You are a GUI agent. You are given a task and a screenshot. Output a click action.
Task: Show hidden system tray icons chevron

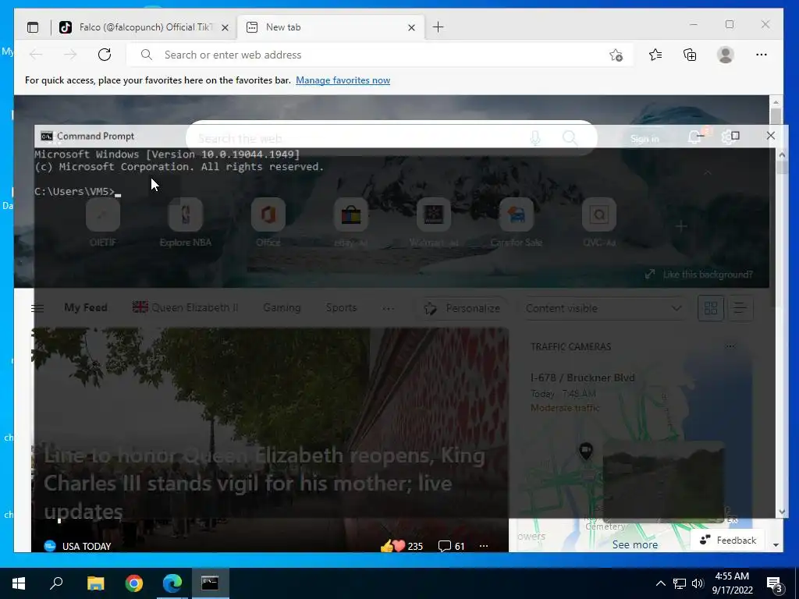click(660, 583)
